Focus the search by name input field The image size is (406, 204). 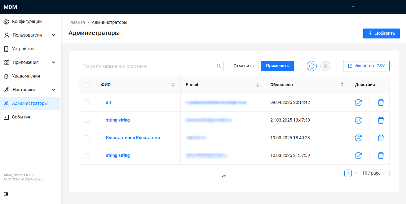click(146, 66)
